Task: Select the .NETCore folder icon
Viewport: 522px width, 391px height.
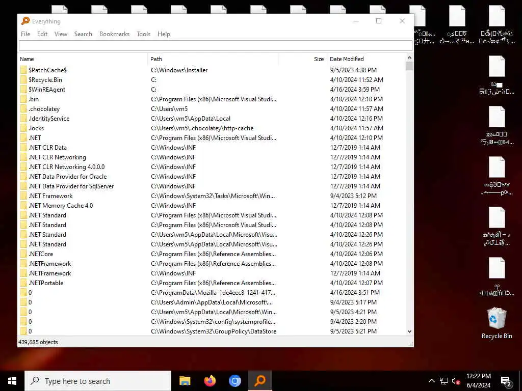Action: tap(23, 254)
